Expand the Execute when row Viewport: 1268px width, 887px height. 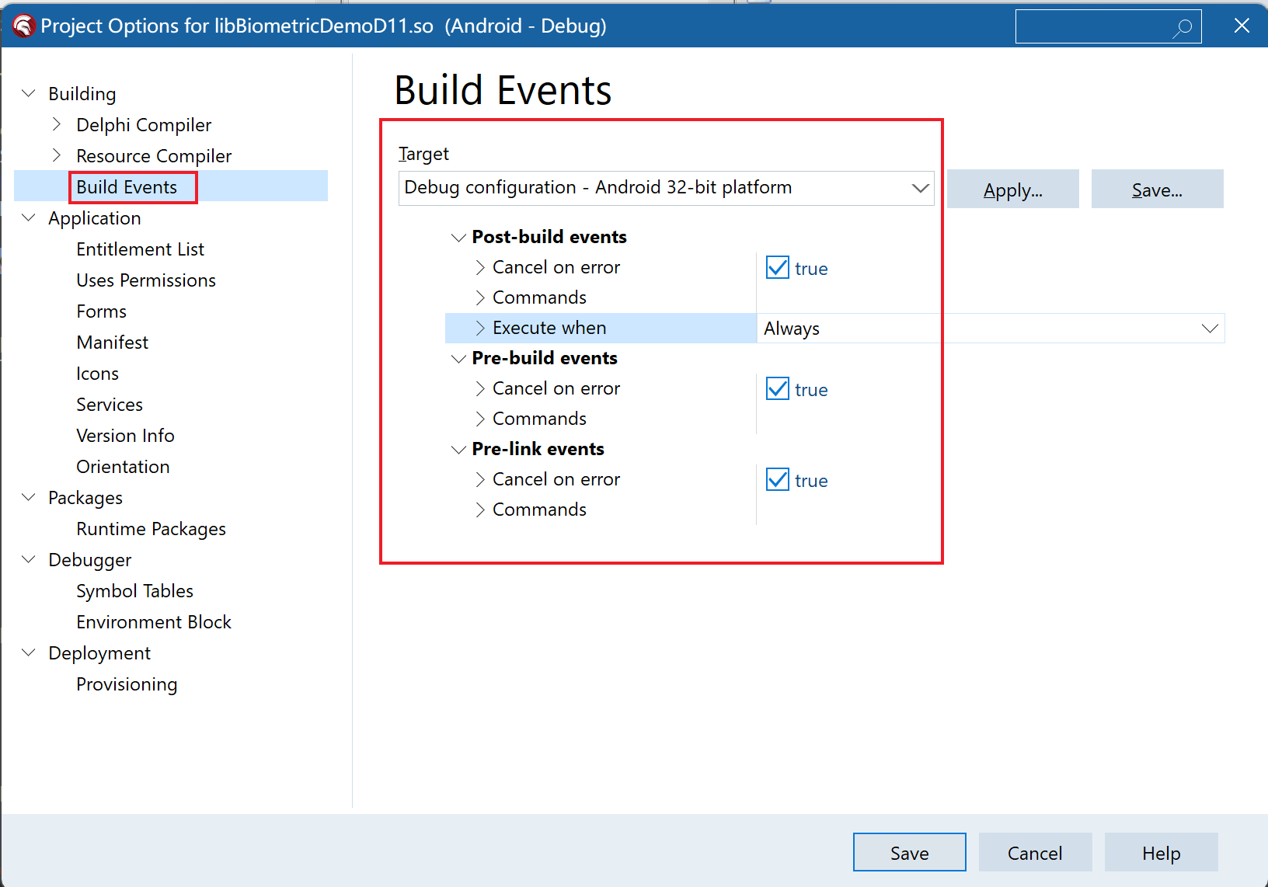pyautogui.click(x=479, y=328)
